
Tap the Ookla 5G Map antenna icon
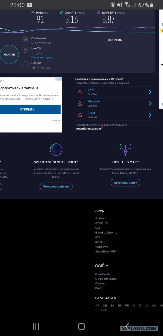click(x=125, y=149)
